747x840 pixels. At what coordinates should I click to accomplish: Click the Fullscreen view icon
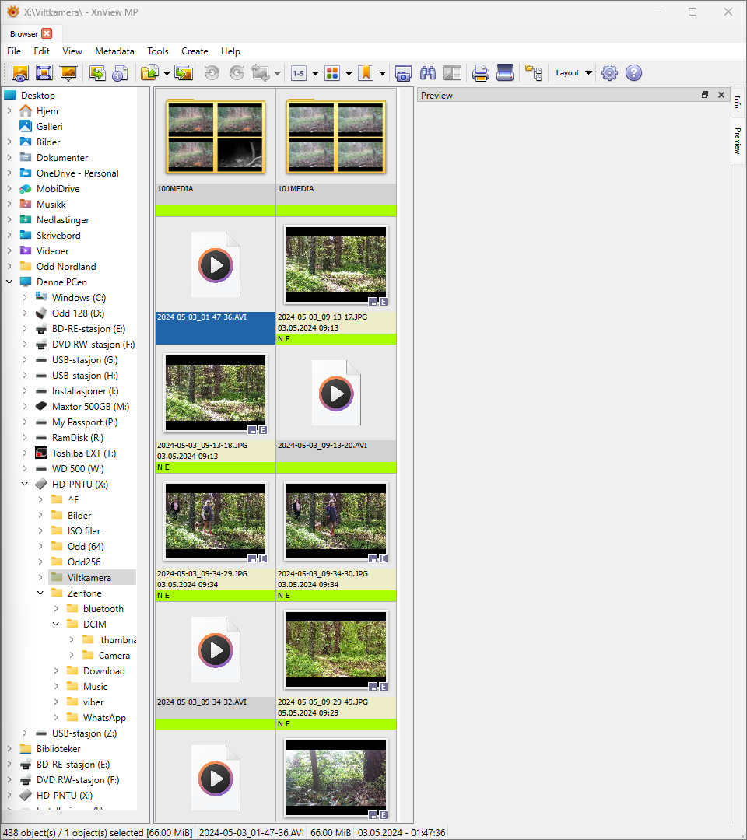(x=44, y=73)
